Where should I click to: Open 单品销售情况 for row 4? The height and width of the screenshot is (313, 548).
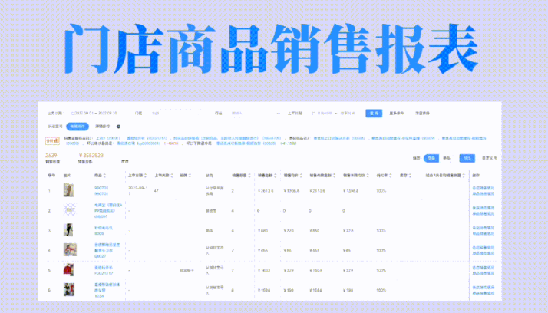click(484, 253)
